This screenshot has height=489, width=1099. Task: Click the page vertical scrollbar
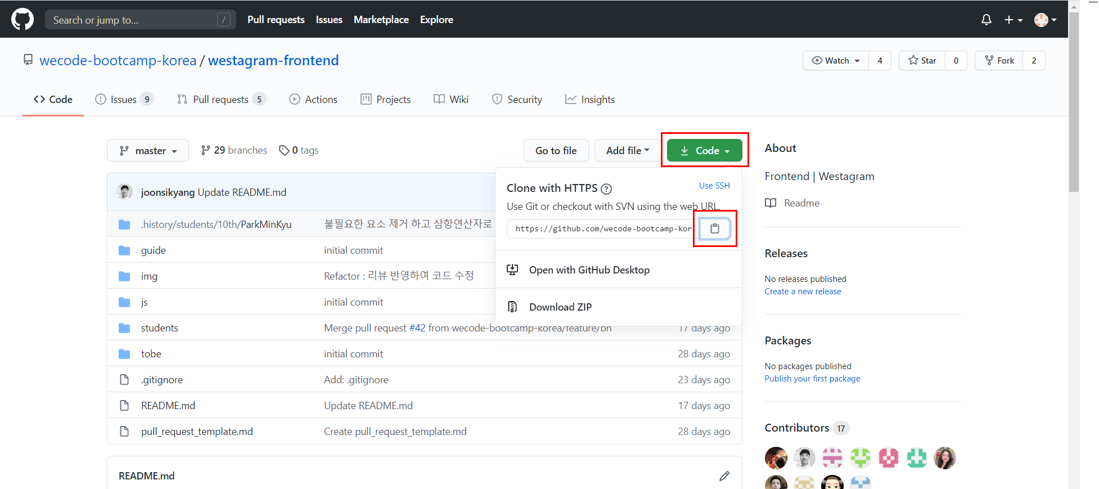click(1074, 102)
